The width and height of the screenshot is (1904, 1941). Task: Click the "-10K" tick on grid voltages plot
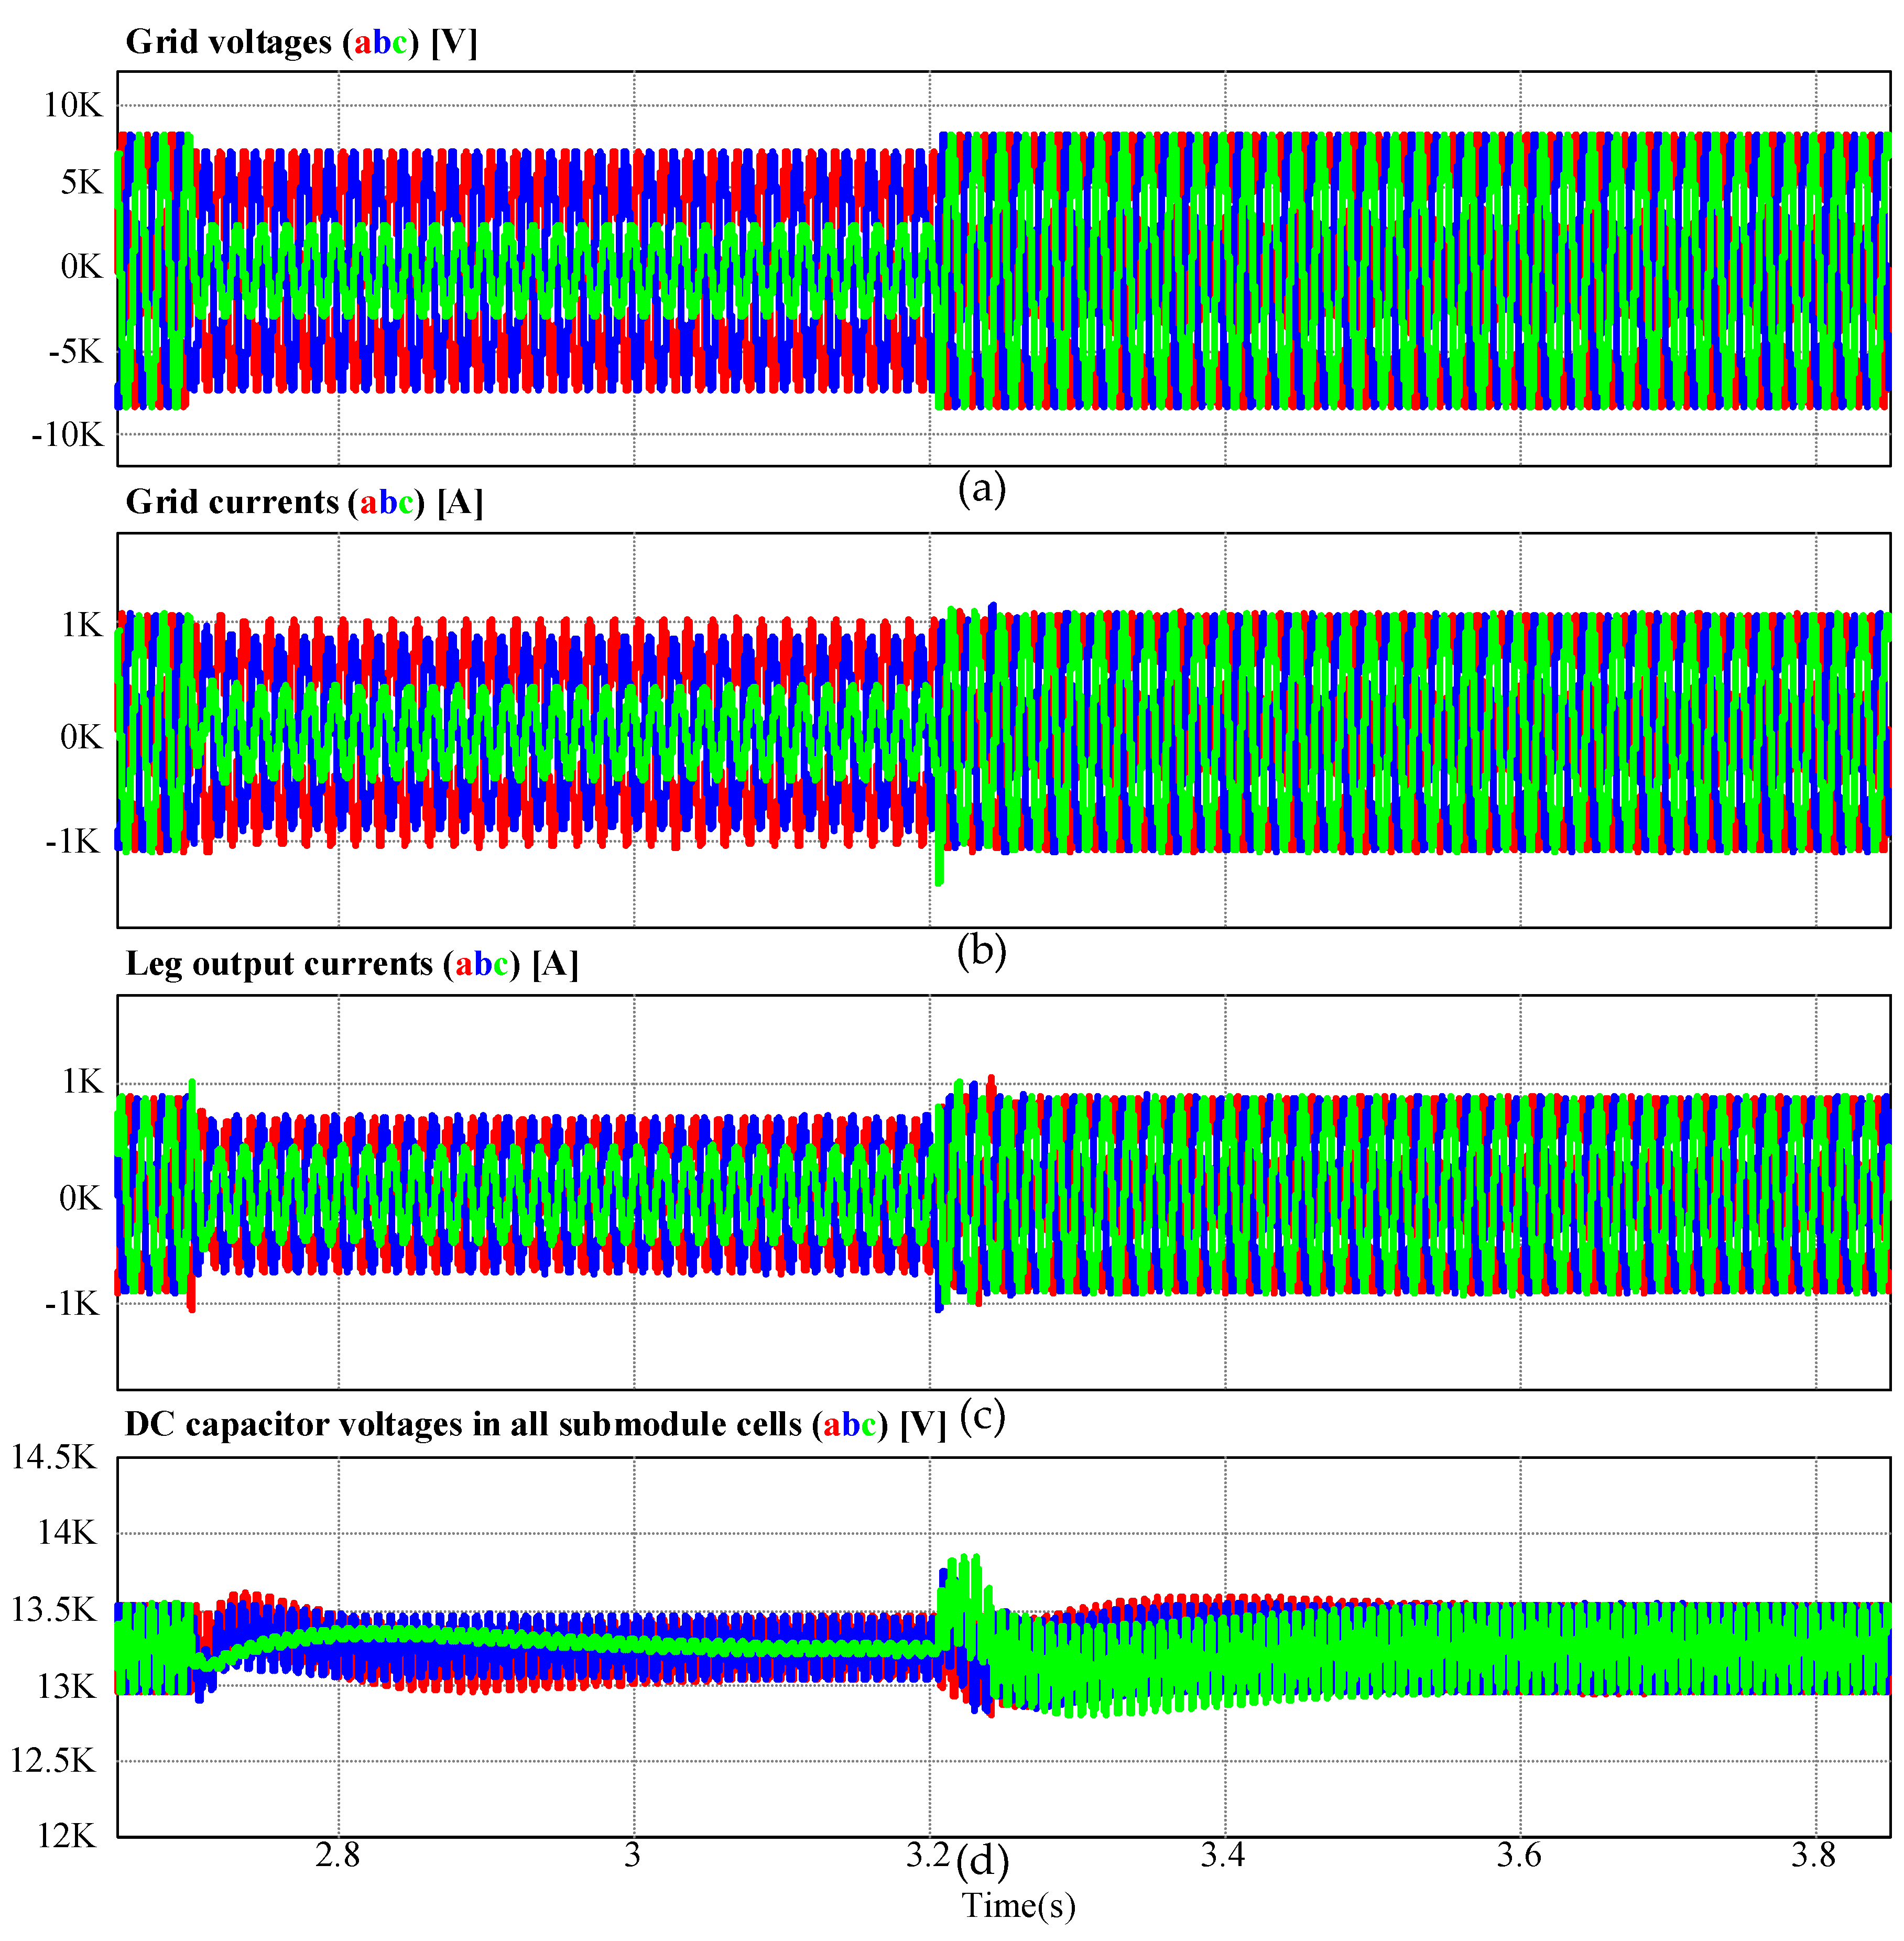pos(67,435)
